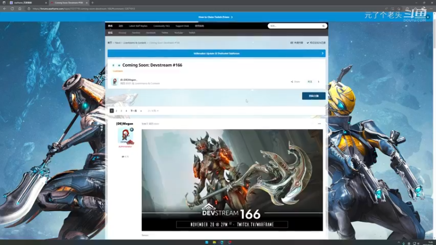
Task: Go back with the browser back arrow
Action: (x=5, y=9)
